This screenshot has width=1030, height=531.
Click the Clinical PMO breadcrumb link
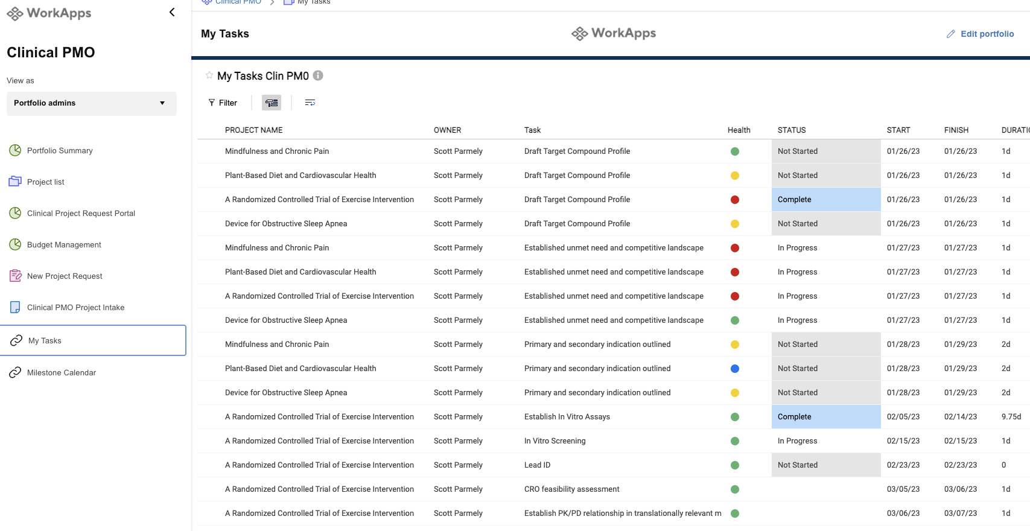(x=238, y=2)
